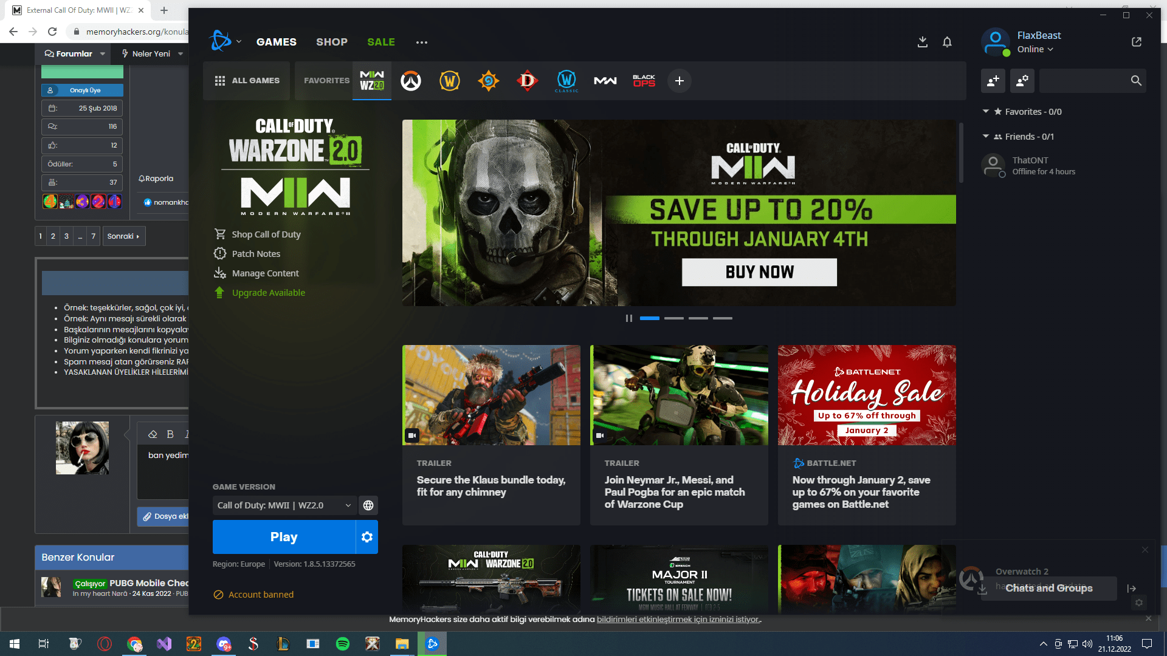The image size is (1167, 656).
Task: Open File Explorer from the taskbar
Action: (x=402, y=644)
